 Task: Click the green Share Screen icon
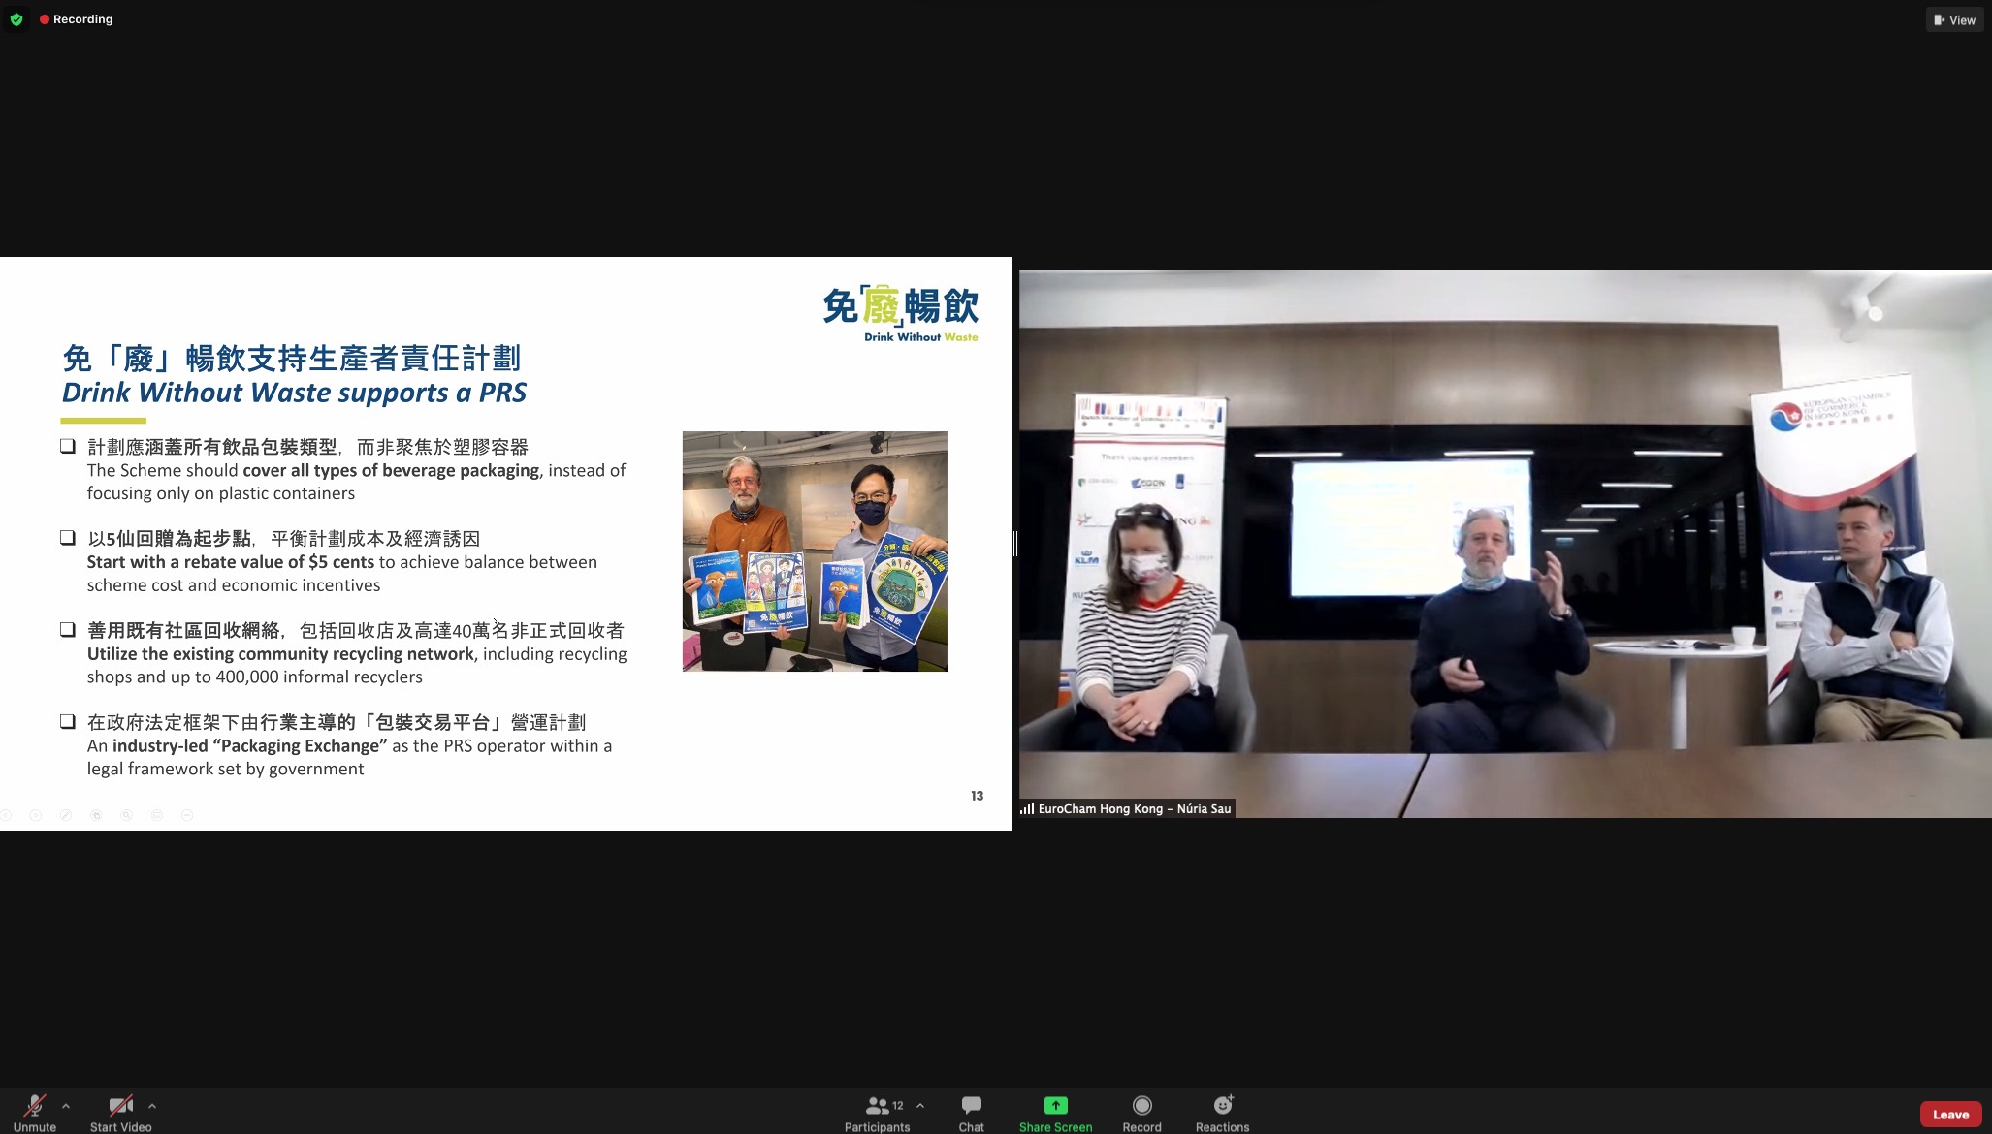point(1055,1105)
